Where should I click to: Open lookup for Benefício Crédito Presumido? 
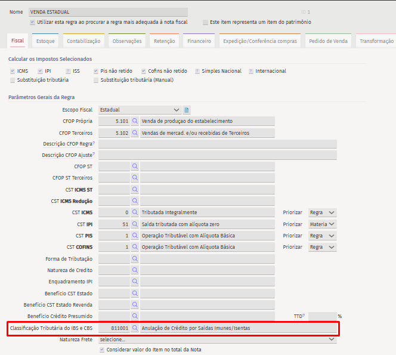[x=135, y=316]
